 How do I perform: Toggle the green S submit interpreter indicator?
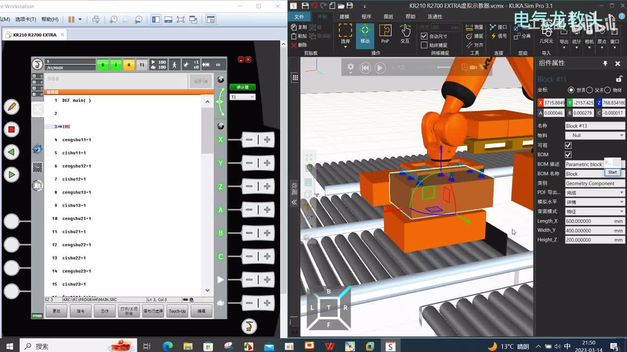(102, 65)
